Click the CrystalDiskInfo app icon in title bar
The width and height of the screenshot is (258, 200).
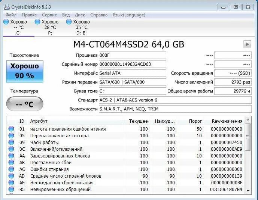tap(7, 7)
